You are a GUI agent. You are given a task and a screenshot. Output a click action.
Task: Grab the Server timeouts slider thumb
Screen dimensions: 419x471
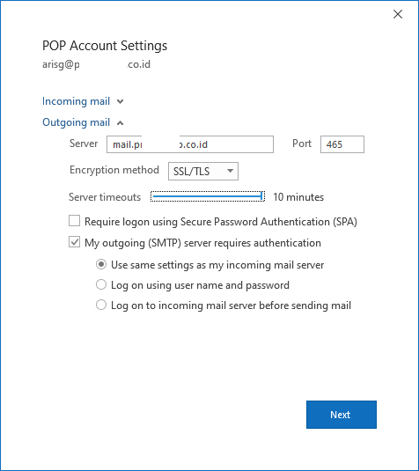tap(261, 196)
